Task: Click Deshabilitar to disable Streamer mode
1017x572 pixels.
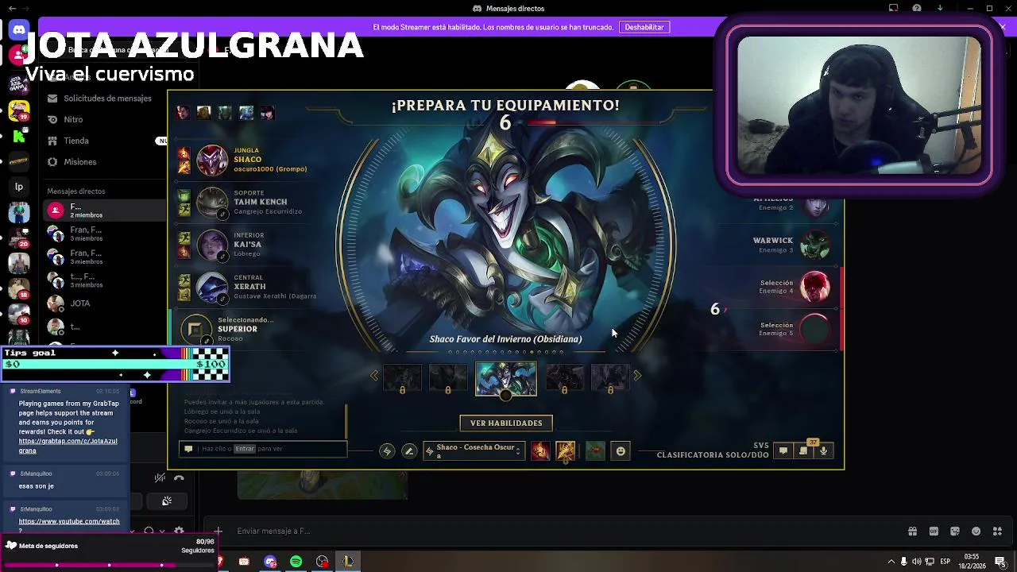Action: tap(644, 27)
